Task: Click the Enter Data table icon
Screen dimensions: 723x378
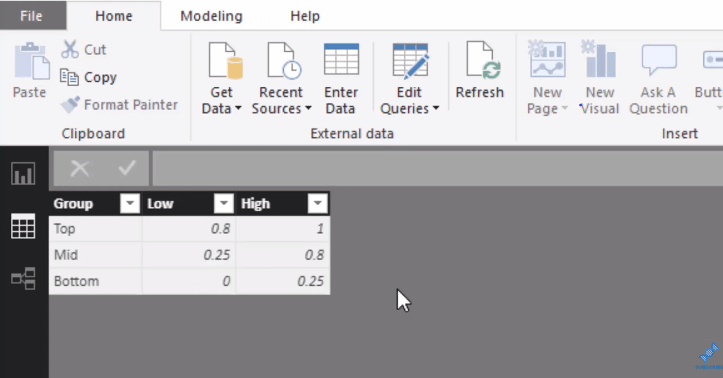Action: [341, 61]
